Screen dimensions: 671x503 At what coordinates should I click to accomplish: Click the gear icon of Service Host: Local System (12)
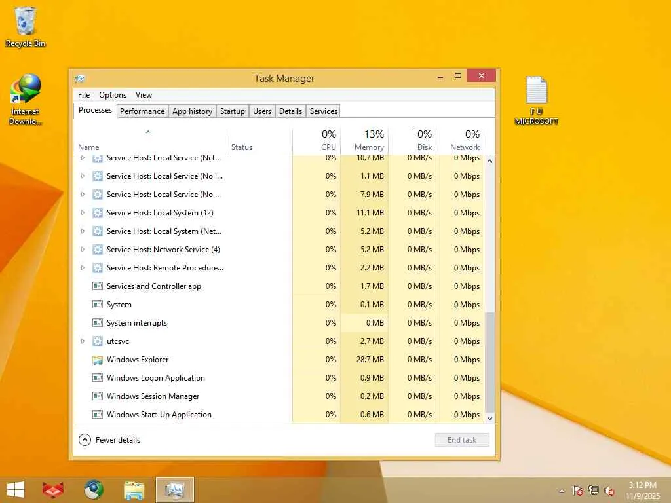(98, 213)
